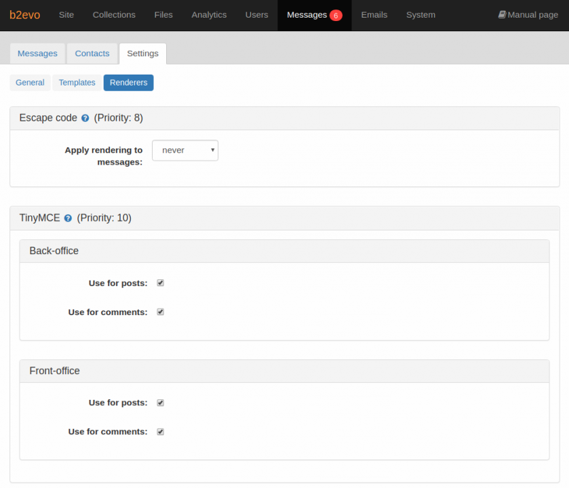
Task: Open the Users menu
Action: 256,15
